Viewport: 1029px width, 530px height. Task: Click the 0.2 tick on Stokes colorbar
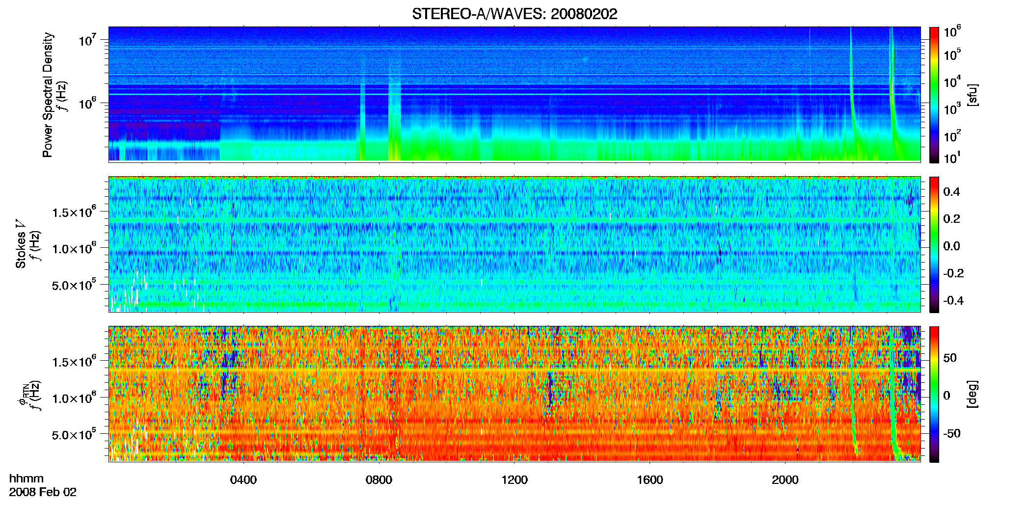[x=951, y=219]
